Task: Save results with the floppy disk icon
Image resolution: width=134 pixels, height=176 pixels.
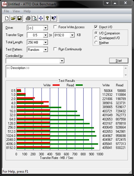Action: click(x=20, y=18)
